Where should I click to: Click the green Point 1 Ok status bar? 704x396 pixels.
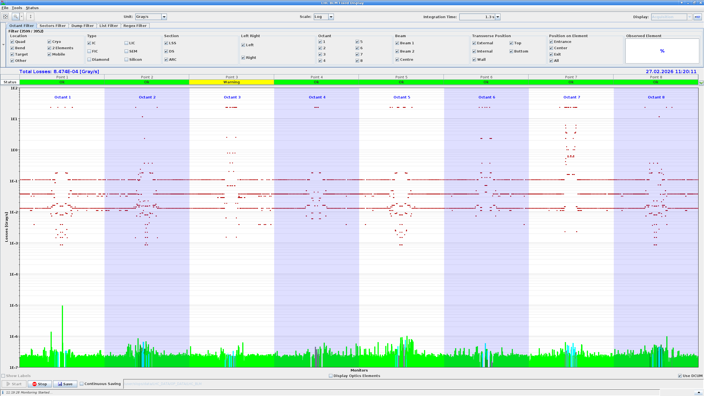pos(62,82)
